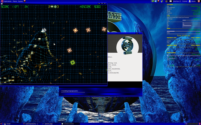
Task: Click the Installing language packs progress bar
Action: (x=73, y=92)
